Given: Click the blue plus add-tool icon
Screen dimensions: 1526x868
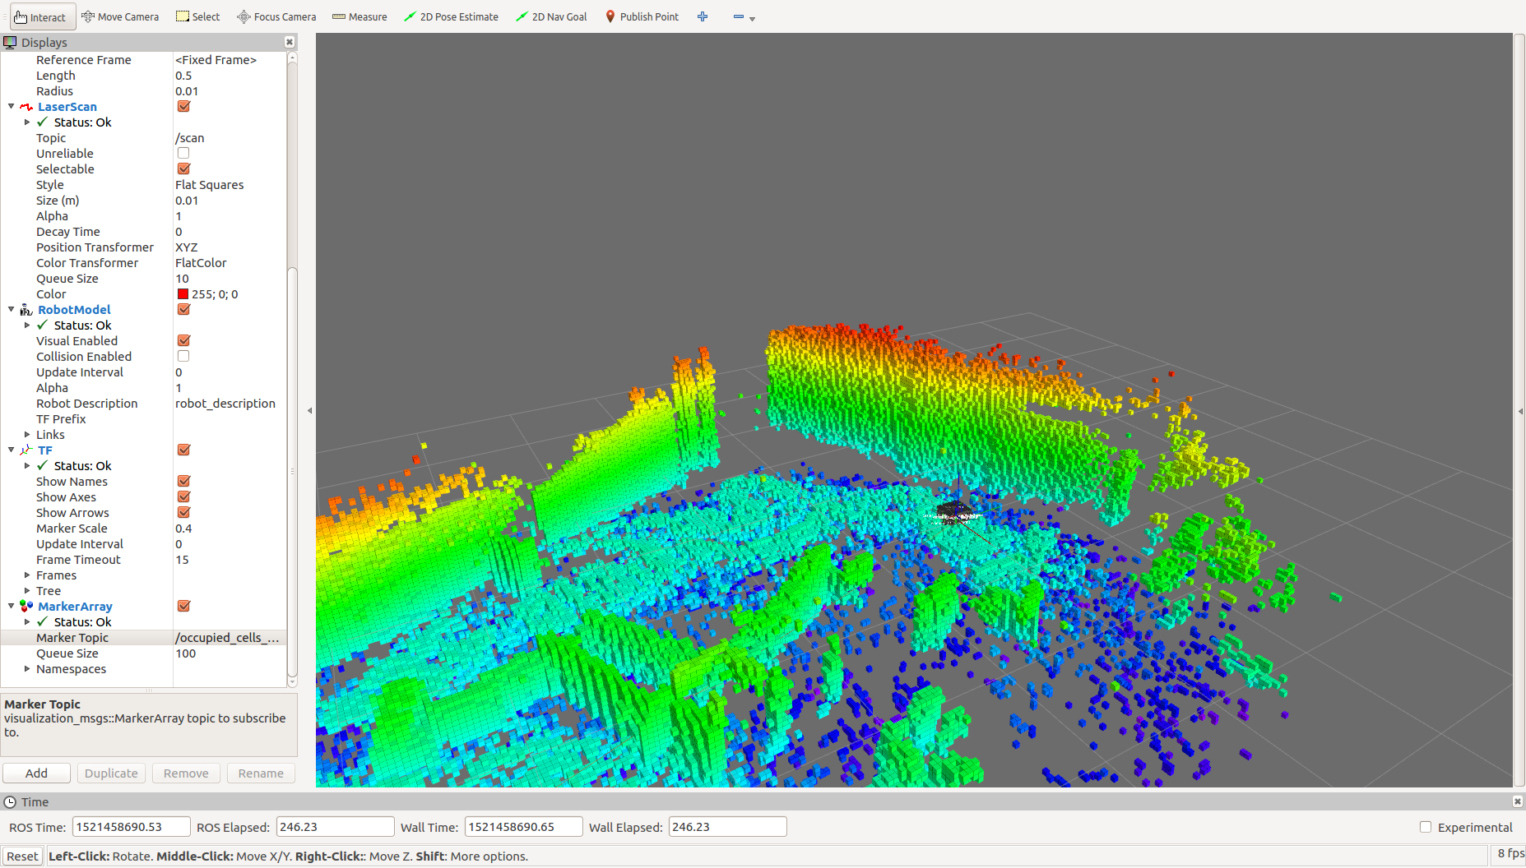Looking at the screenshot, I should (x=703, y=16).
